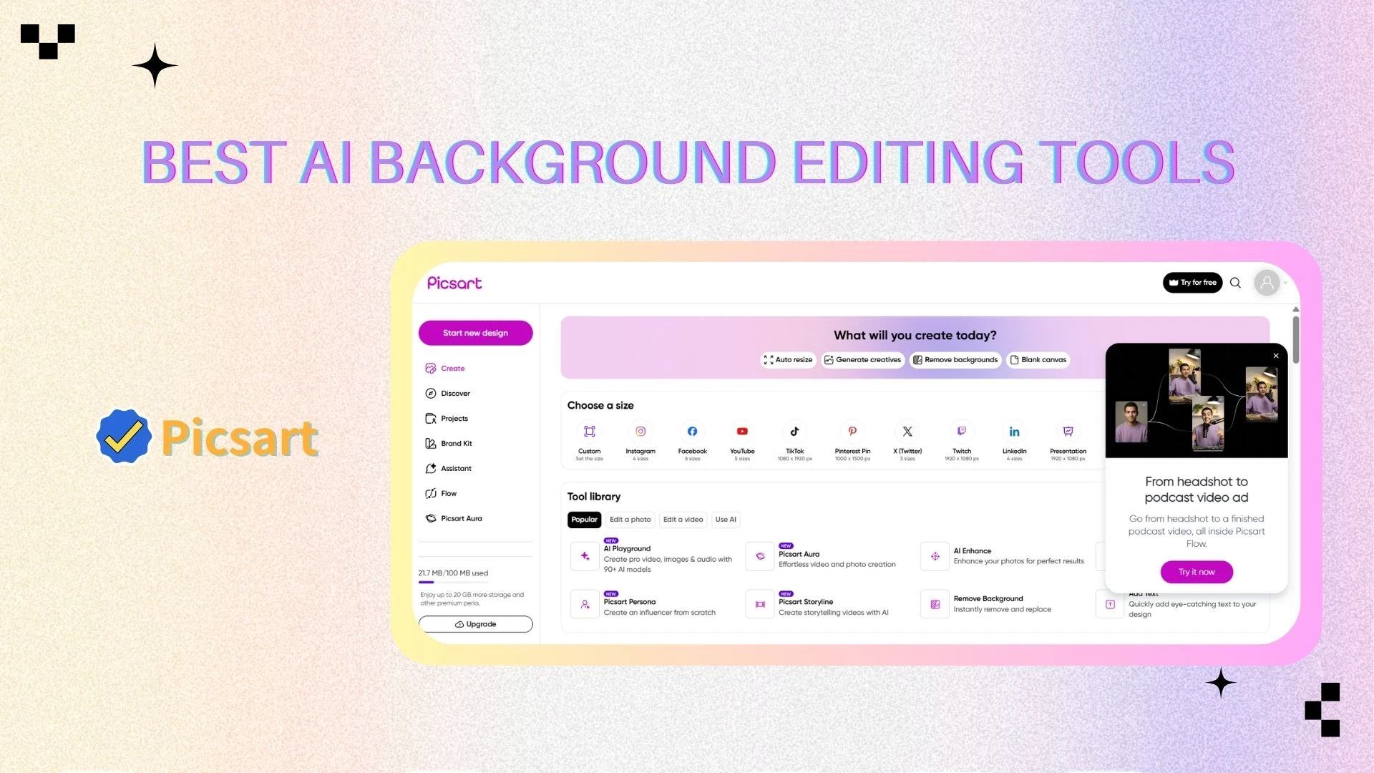Launch the Assistant tool

(x=457, y=468)
